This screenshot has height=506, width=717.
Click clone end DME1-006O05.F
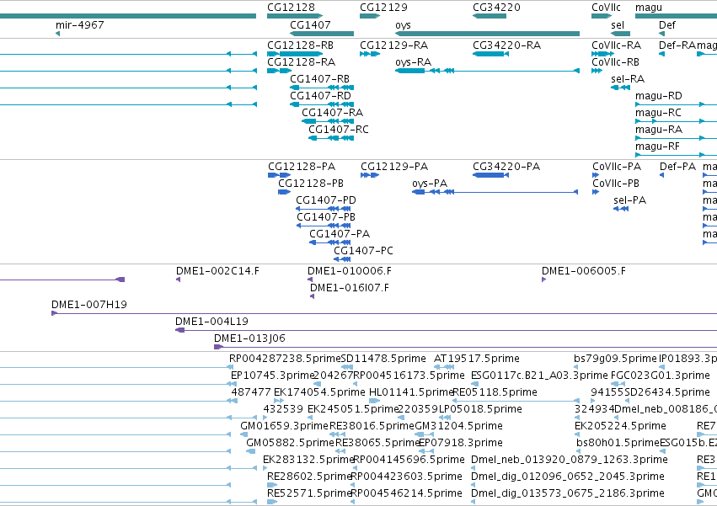click(543, 280)
